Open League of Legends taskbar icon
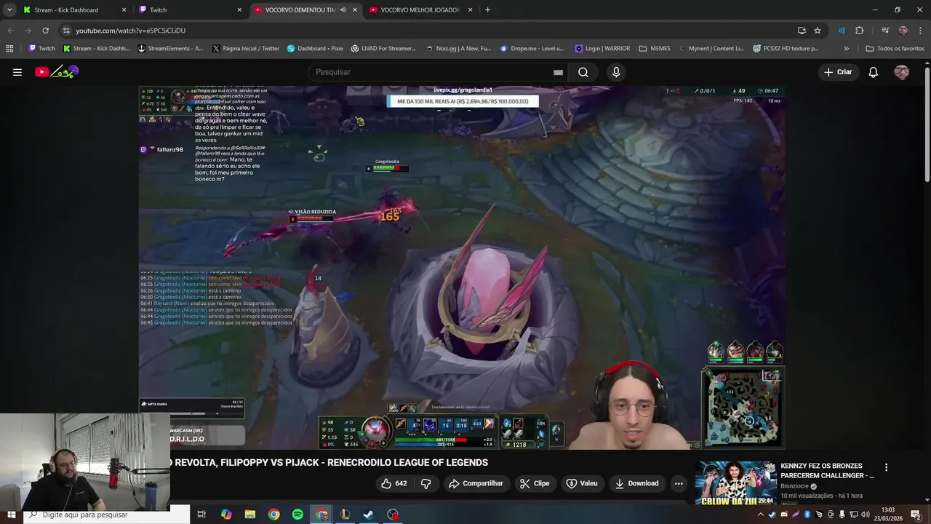The height and width of the screenshot is (524, 931). click(x=345, y=515)
